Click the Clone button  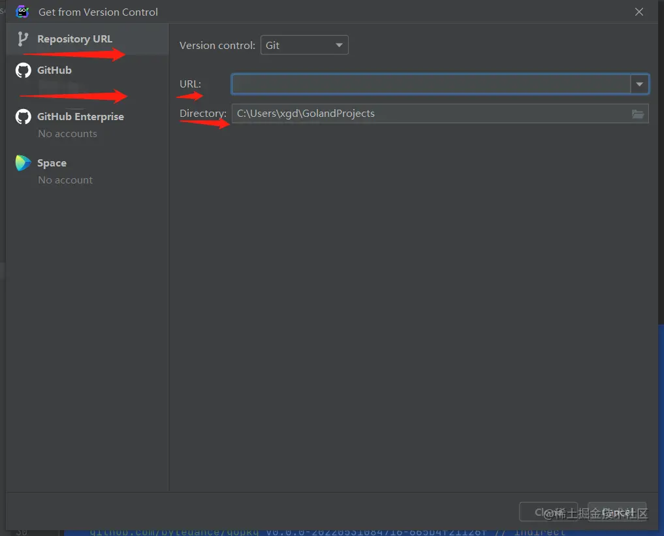(x=548, y=512)
